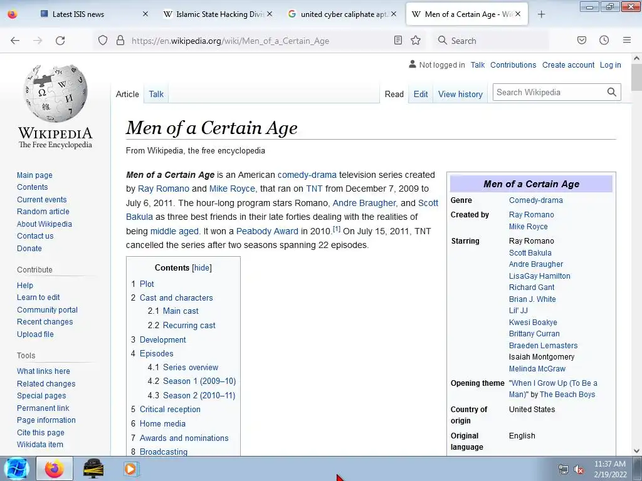
Task: Click the muted volume tray icon
Action: (x=579, y=470)
